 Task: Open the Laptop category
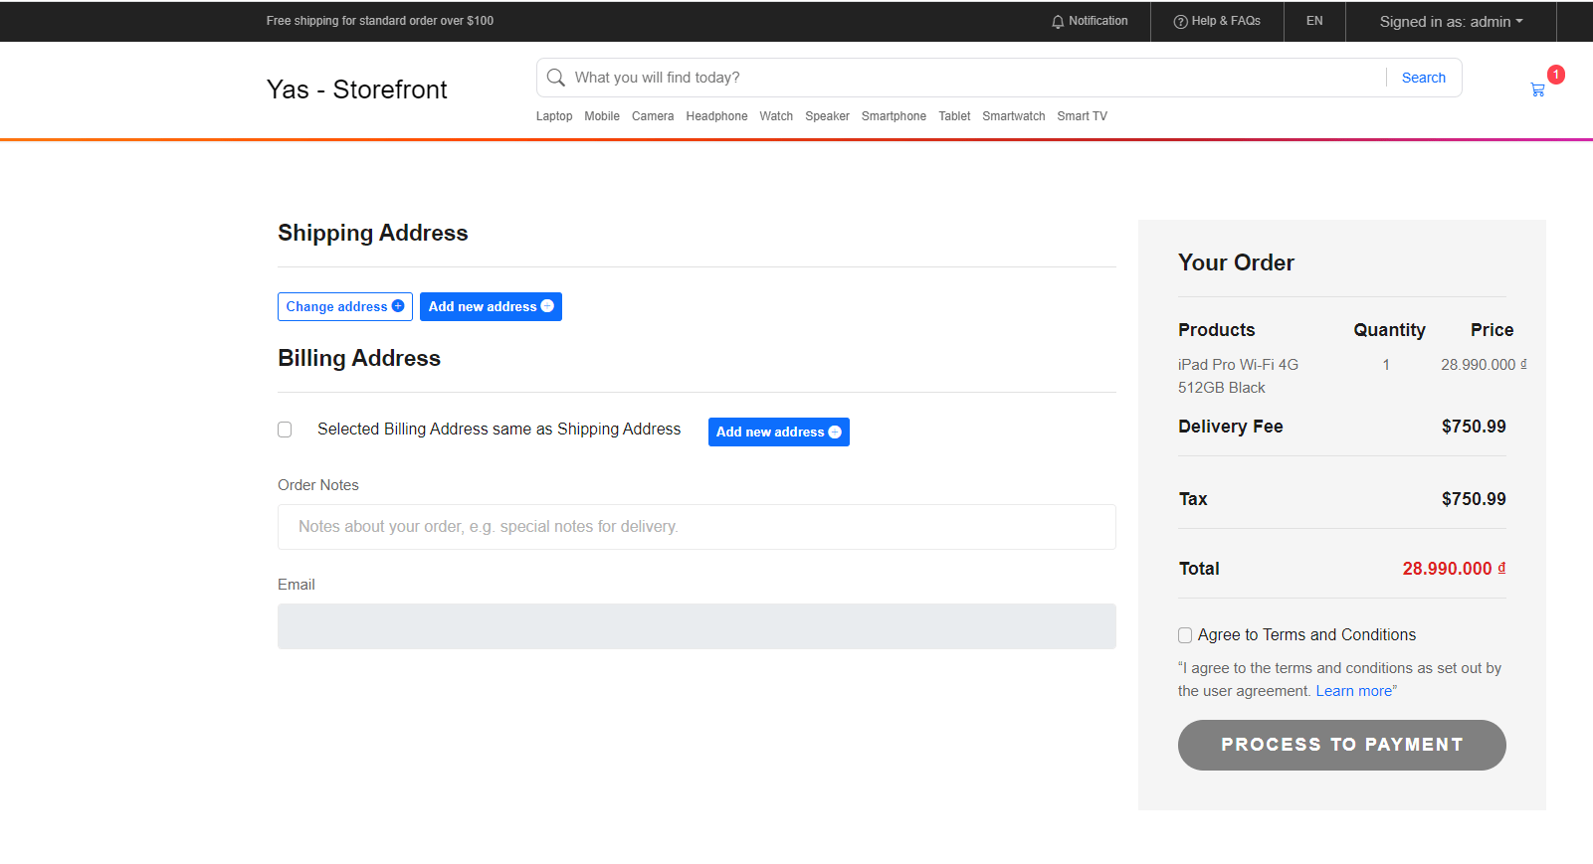point(554,116)
